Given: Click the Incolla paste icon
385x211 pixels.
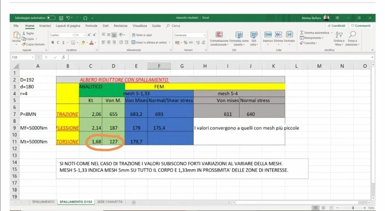Looking at the screenshot, I should [16, 35].
